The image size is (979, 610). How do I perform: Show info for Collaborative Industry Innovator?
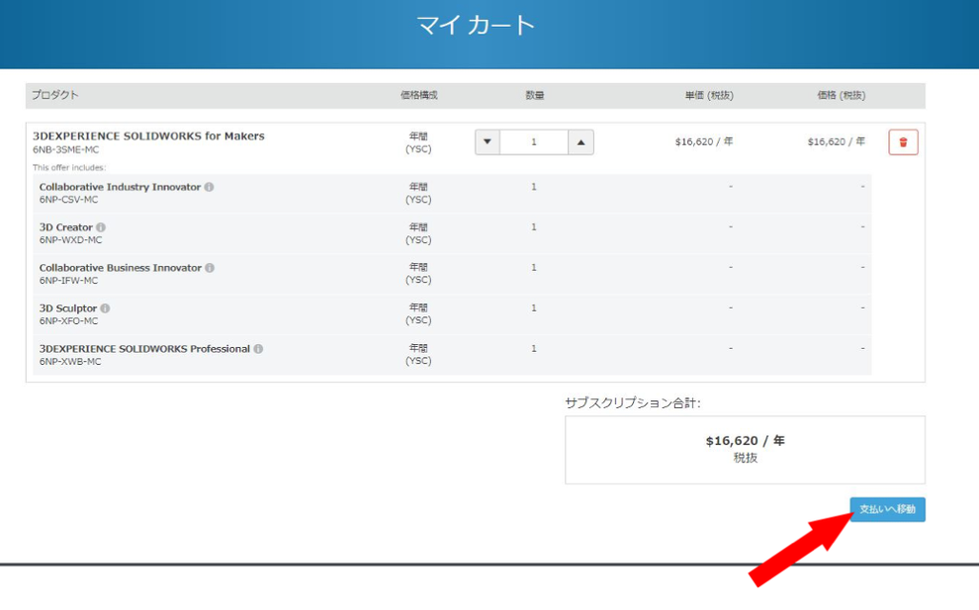tap(210, 187)
